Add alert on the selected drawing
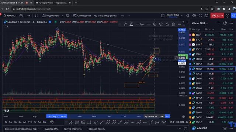236x132 pixels. point(161,24)
